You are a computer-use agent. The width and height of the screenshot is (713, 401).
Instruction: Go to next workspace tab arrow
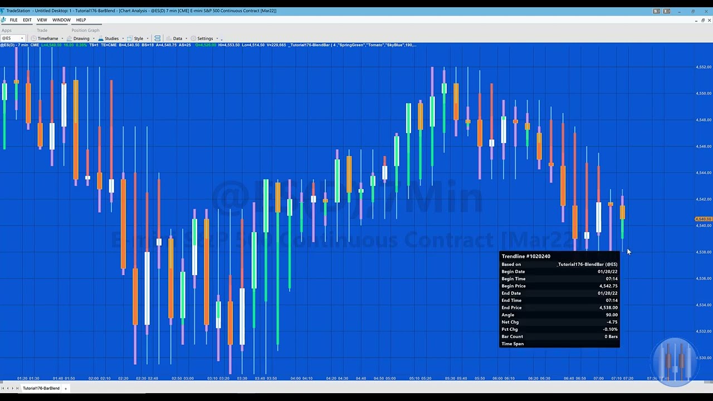click(12, 388)
